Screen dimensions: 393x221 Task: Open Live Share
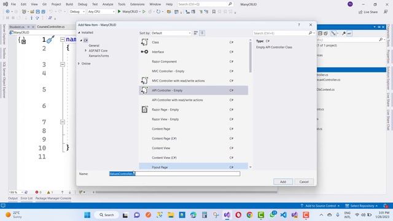coord(368,12)
